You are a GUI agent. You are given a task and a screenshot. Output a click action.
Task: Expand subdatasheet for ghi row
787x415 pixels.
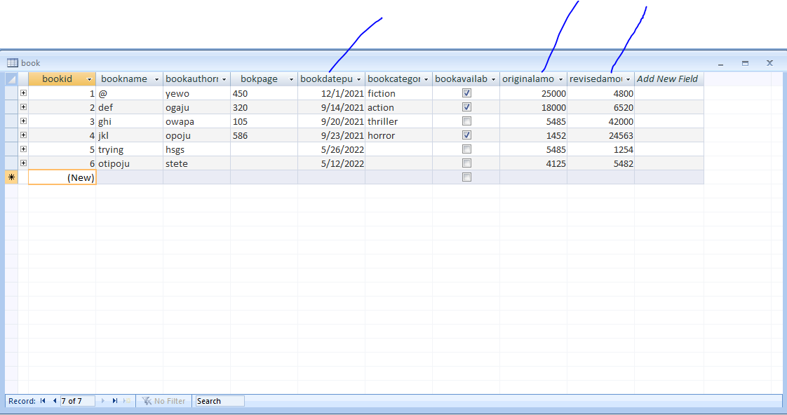(23, 121)
